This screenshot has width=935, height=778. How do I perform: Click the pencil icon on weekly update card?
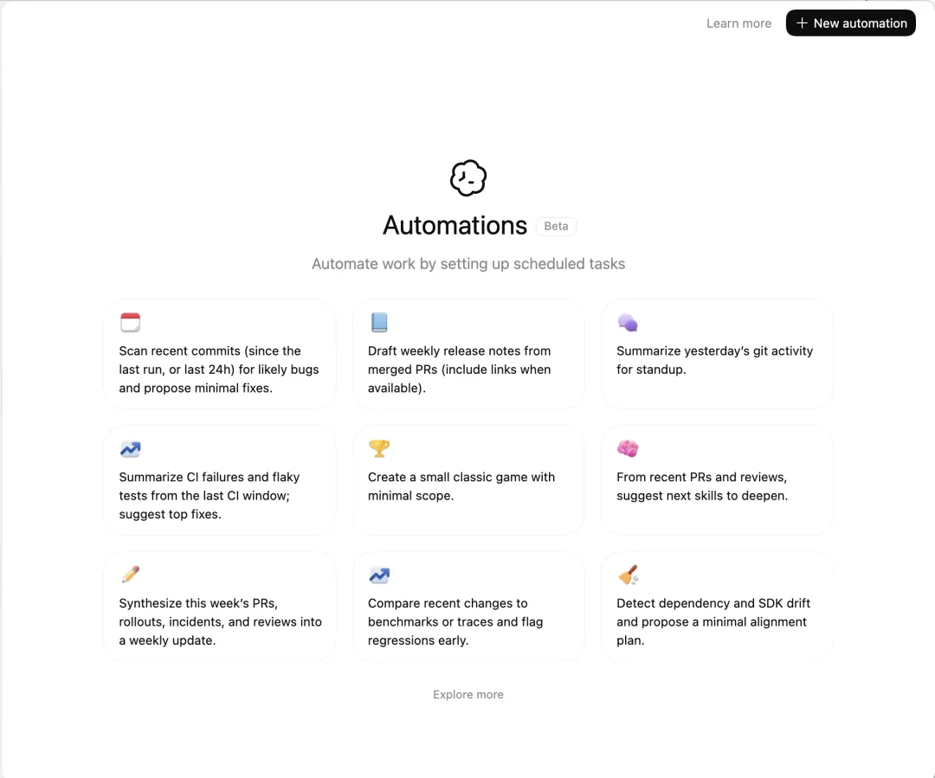click(x=130, y=575)
